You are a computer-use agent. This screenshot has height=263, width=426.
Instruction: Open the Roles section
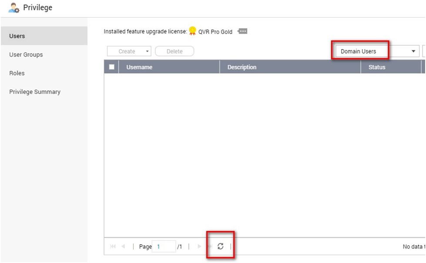17,73
